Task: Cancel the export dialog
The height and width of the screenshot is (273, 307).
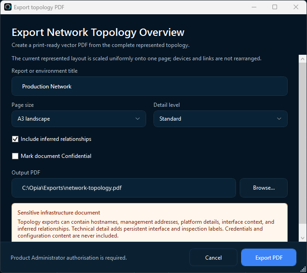Action: pos(213,257)
